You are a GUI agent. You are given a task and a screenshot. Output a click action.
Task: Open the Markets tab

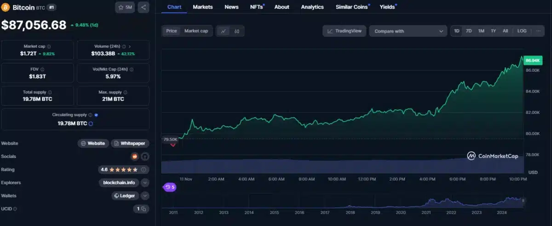203,7
